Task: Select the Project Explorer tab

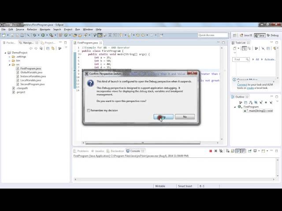Action: (x=48, y=43)
